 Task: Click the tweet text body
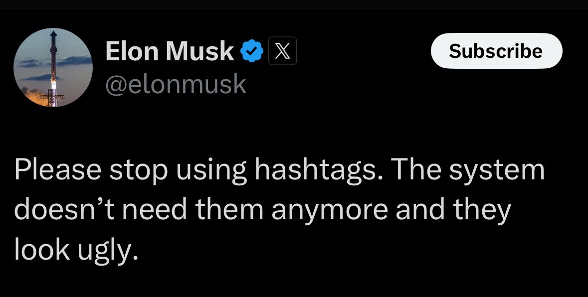279,209
